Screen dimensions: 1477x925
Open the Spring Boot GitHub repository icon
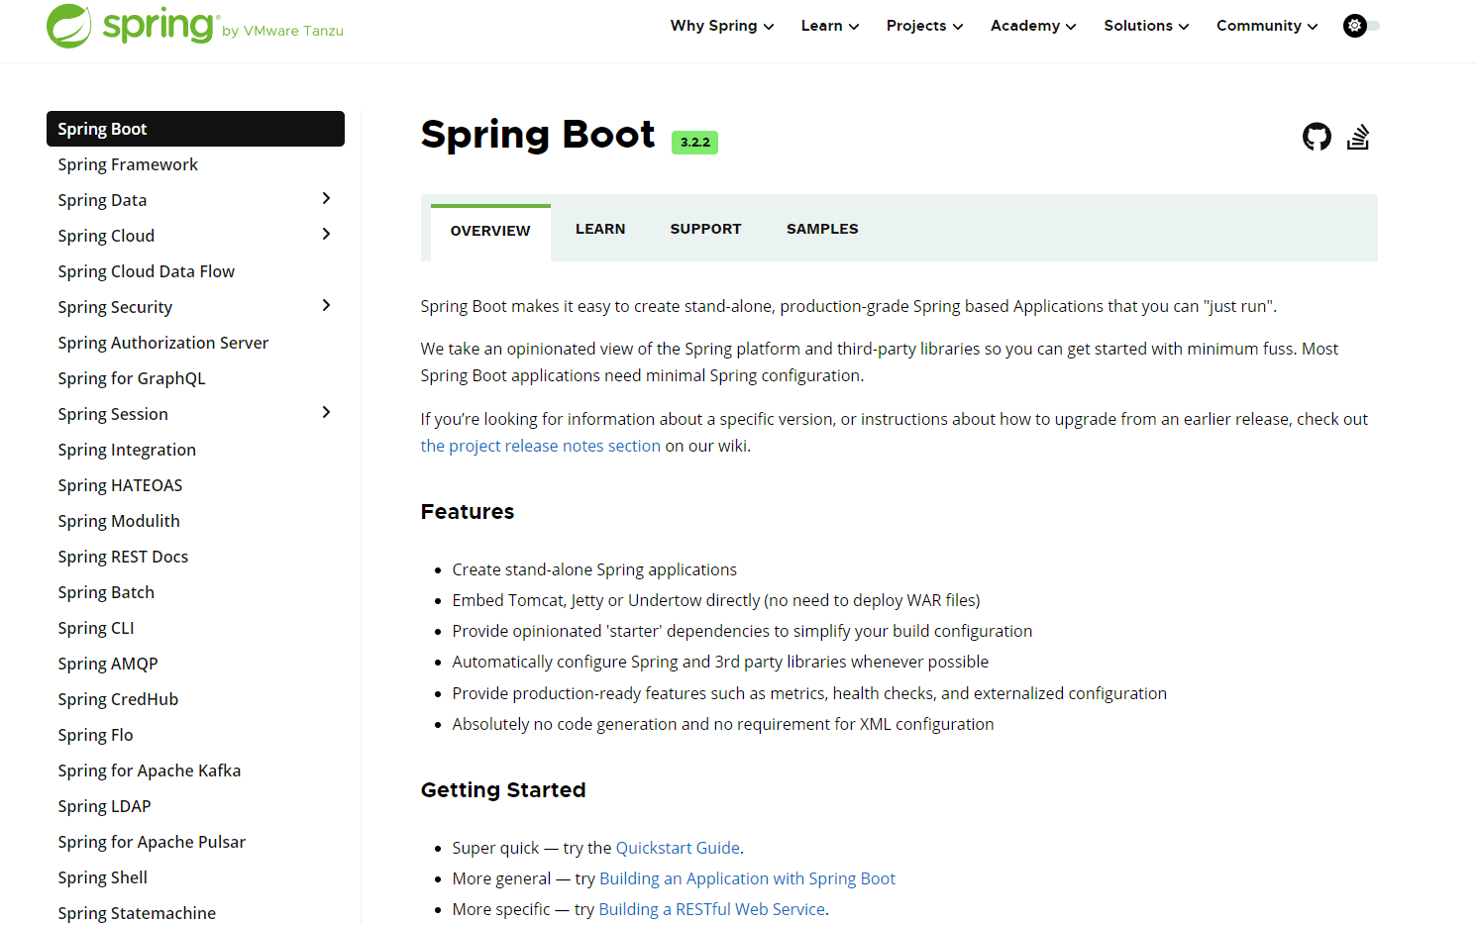tap(1317, 137)
